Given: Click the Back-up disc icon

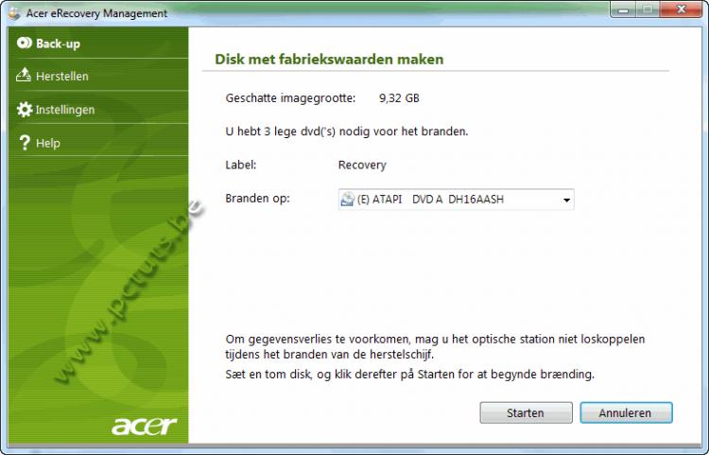Looking at the screenshot, I should tap(25, 43).
